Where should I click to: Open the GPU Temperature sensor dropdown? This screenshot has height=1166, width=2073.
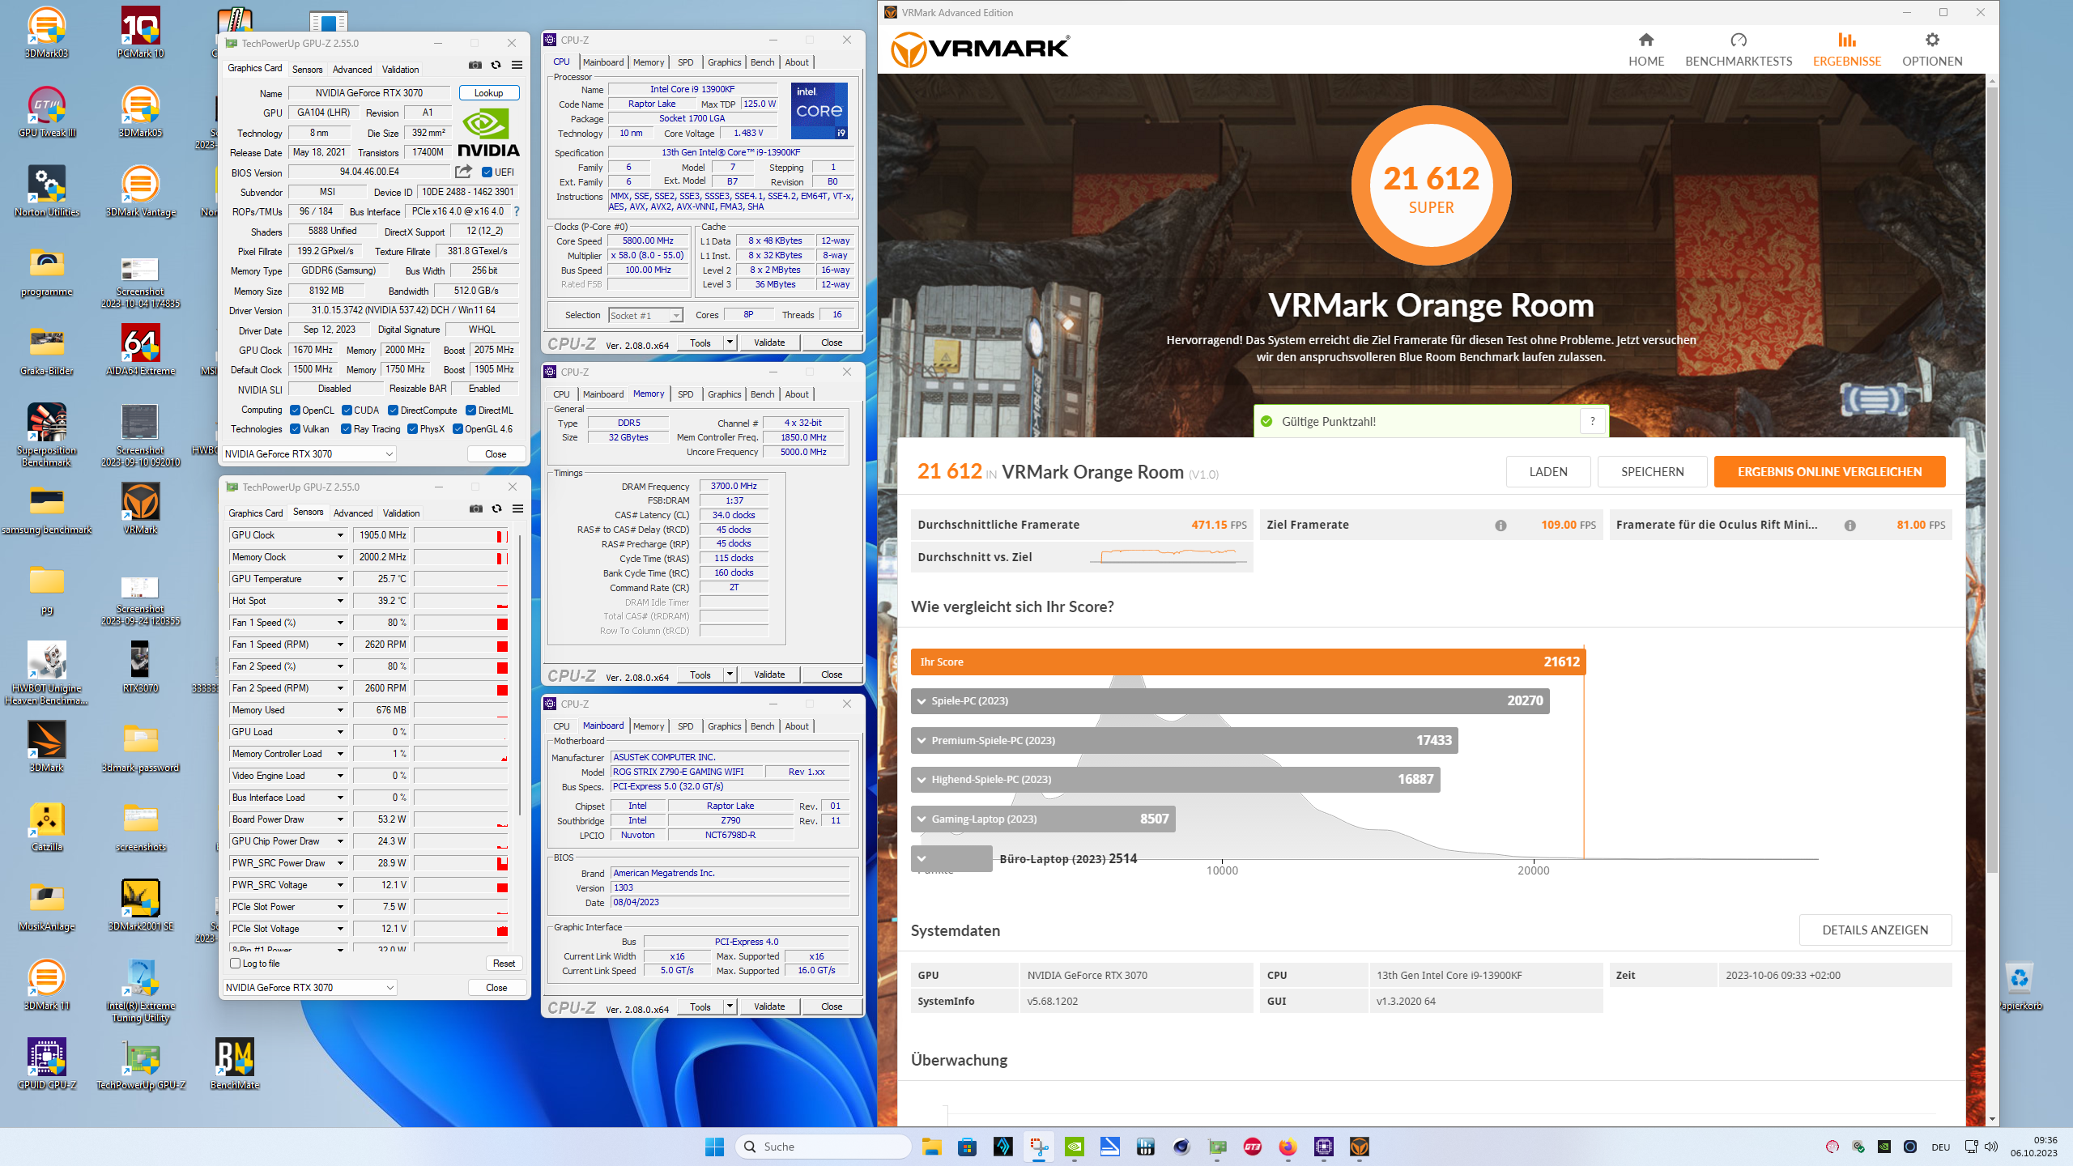click(x=340, y=579)
